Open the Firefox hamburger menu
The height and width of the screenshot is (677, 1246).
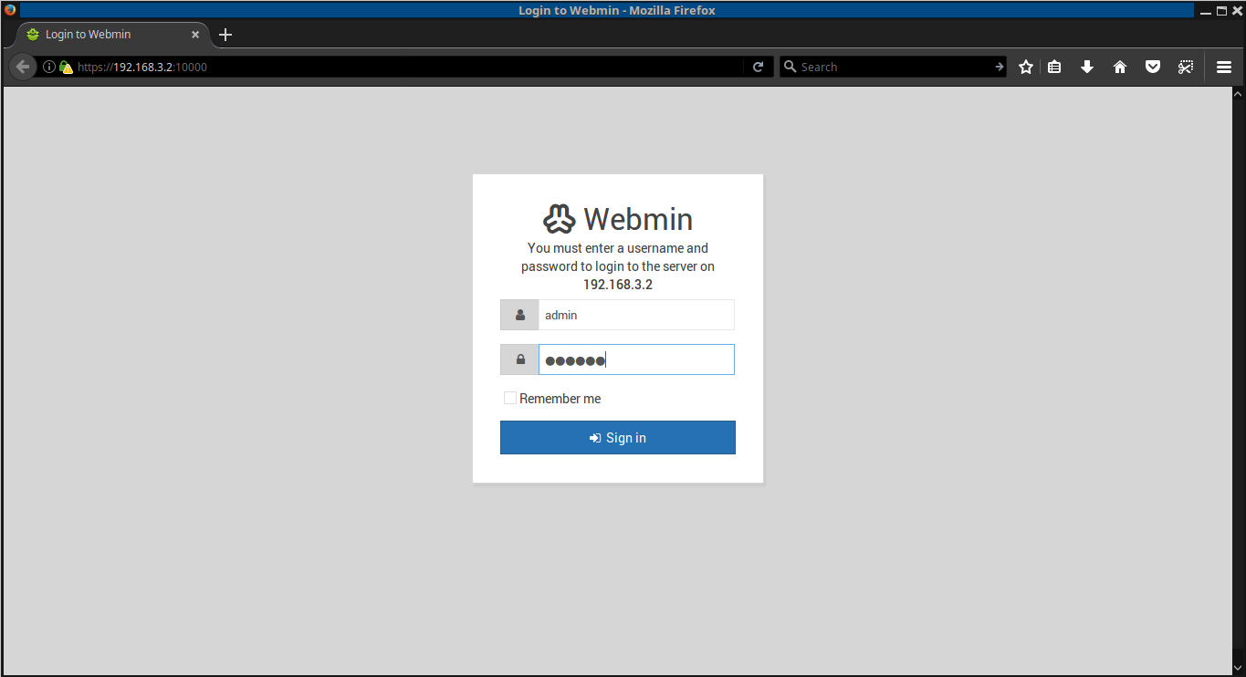(1223, 66)
